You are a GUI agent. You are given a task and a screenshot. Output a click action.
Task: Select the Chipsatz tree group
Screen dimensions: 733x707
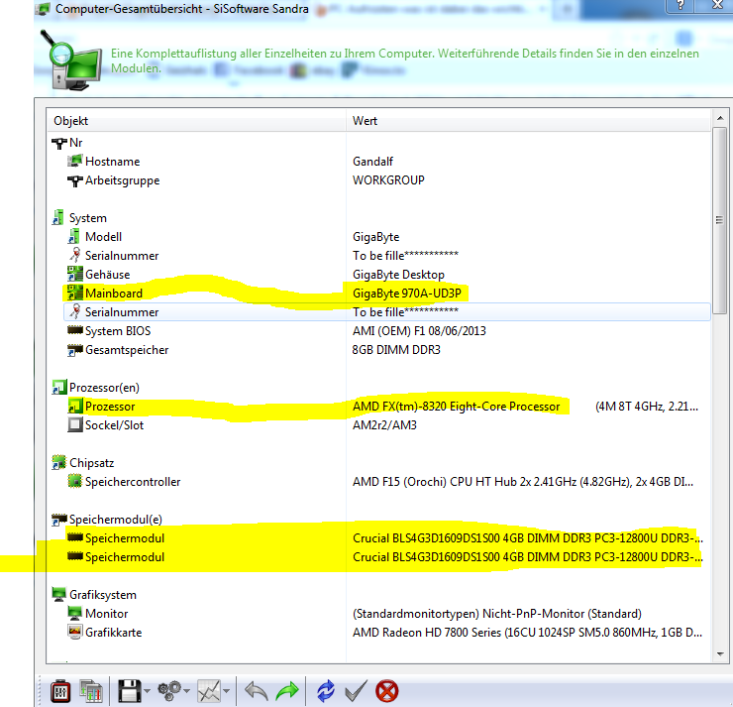click(x=91, y=463)
